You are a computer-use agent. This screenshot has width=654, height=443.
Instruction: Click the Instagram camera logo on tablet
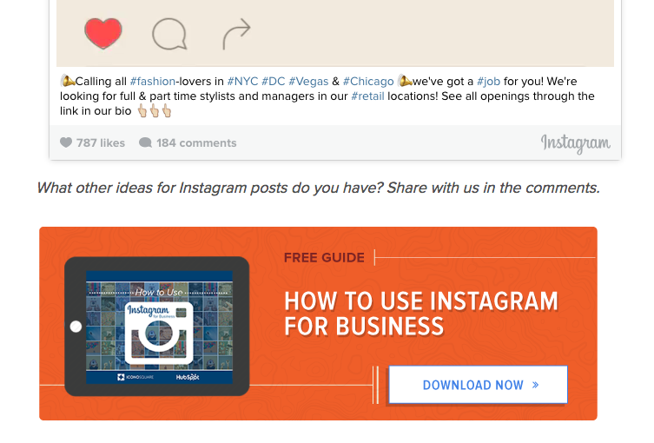point(159,333)
